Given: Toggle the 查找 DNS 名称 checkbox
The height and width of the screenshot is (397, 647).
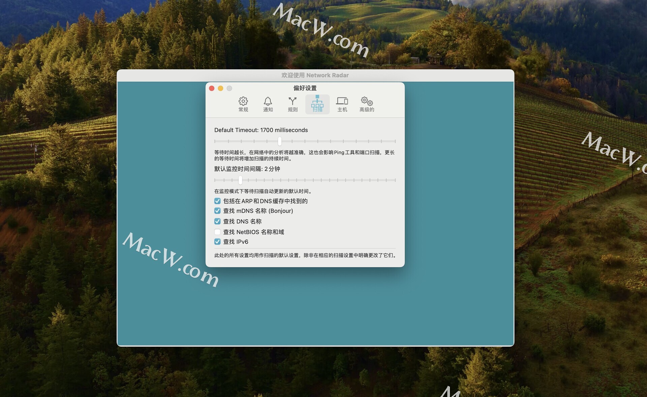Looking at the screenshot, I should click(x=217, y=221).
